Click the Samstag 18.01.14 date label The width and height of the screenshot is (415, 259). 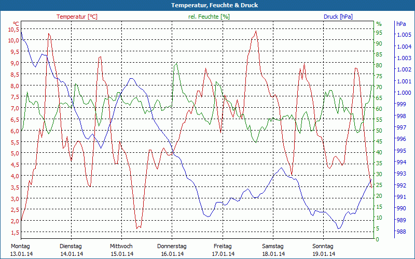pyautogui.click(x=273, y=250)
